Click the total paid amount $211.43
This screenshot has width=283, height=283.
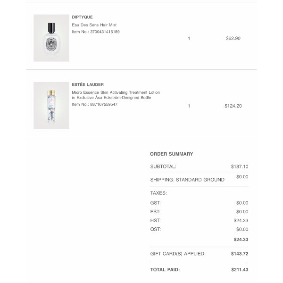(240, 270)
